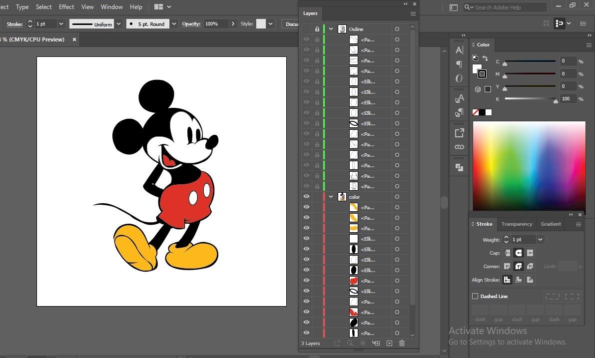Select the Butt Cap option
This screenshot has width=595, height=358.
[x=507, y=253]
